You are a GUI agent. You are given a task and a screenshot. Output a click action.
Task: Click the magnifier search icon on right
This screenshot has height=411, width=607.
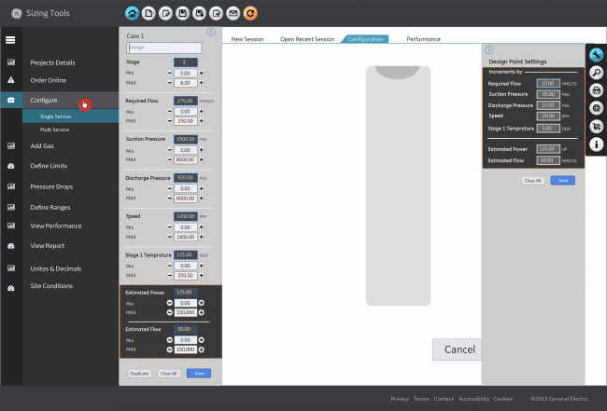pyautogui.click(x=596, y=73)
